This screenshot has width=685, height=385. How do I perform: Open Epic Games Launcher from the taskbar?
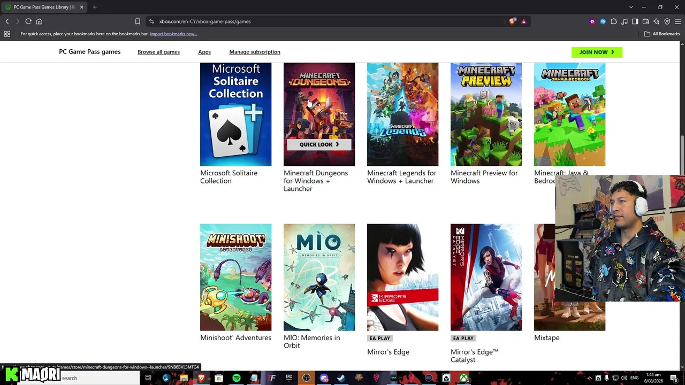(289, 378)
